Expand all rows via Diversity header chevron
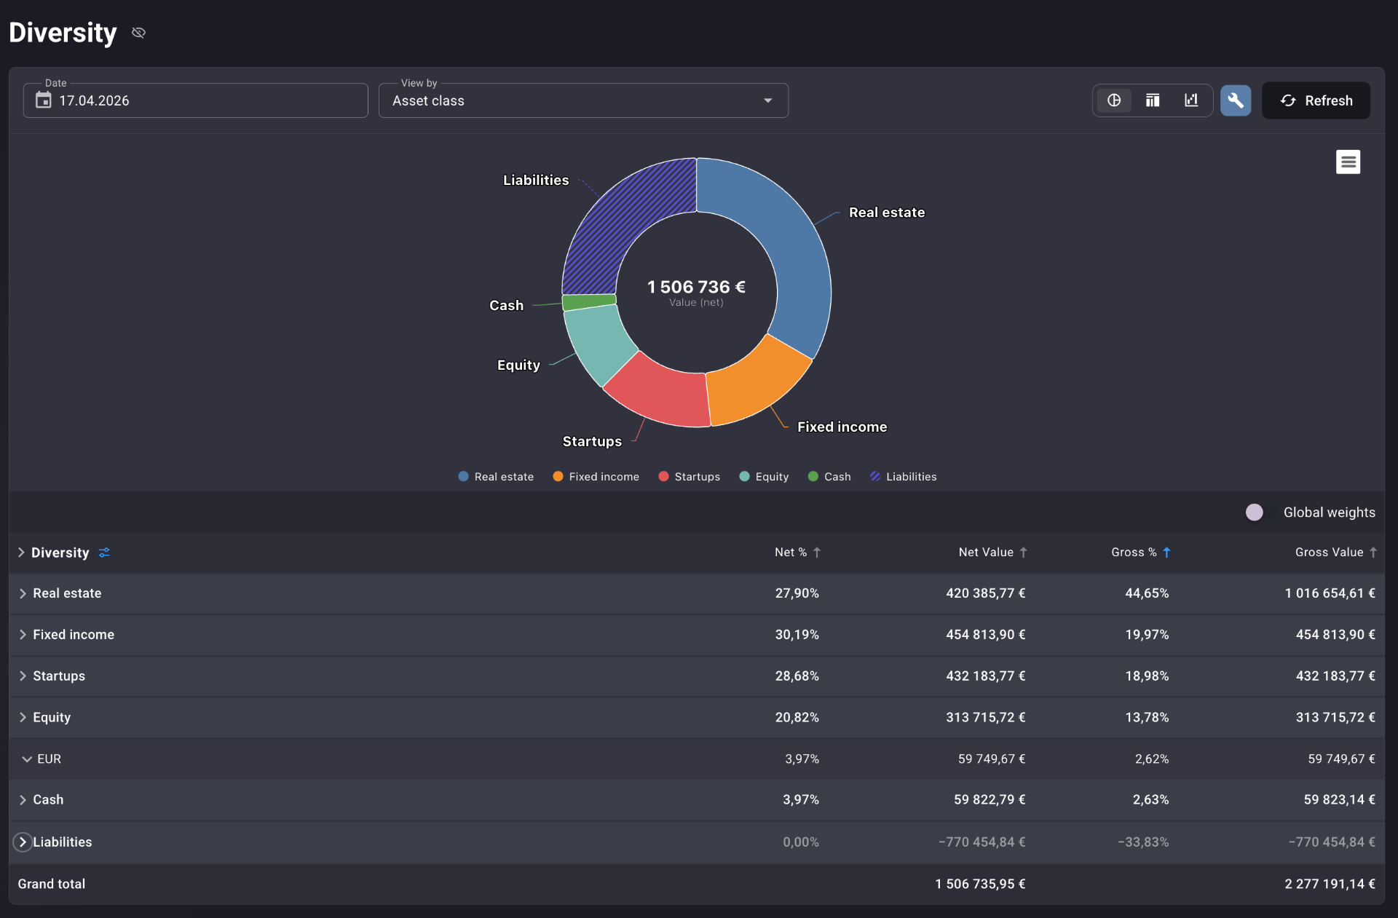This screenshot has width=1398, height=918. (x=21, y=553)
